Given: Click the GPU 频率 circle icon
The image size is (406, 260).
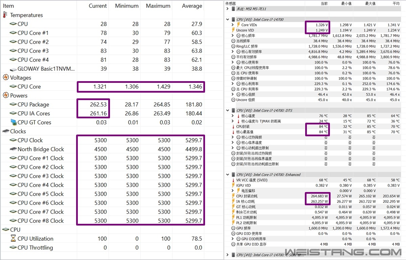Looking at the screenshot, I should [233, 228].
